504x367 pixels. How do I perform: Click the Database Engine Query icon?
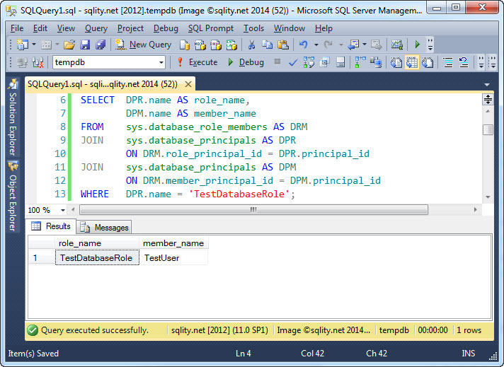click(x=185, y=45)
